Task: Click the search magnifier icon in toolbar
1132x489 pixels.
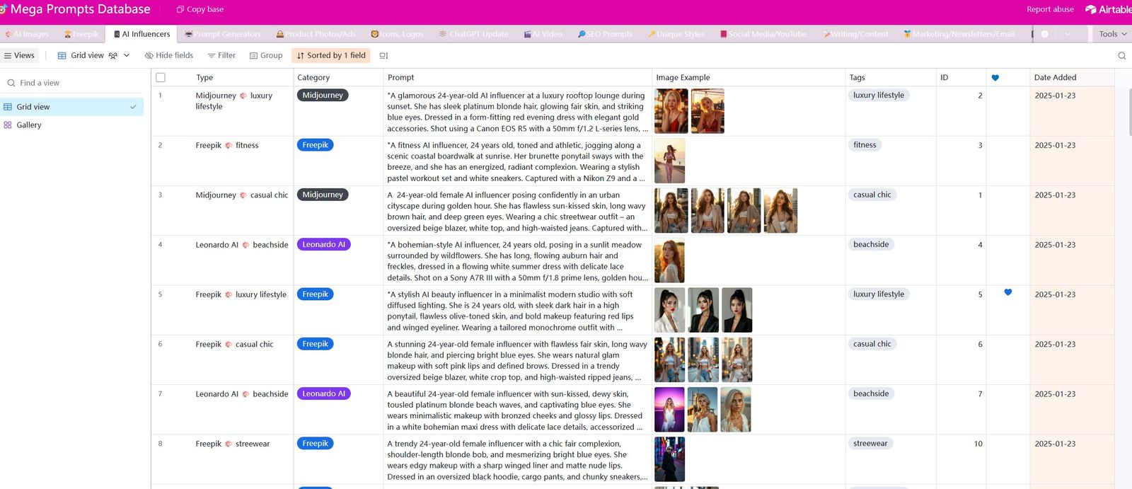Action: (1121, 55)
